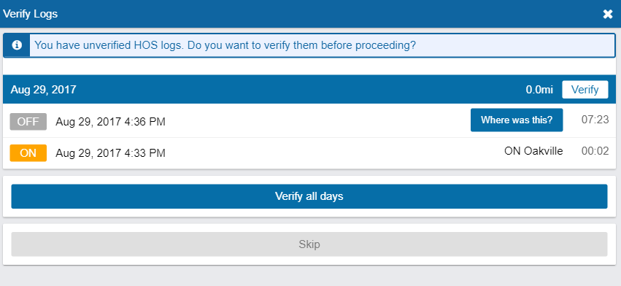The image size is (621, 286).
Task: Click the Verify Logs dialog title
Action: [x=30, y=14]
